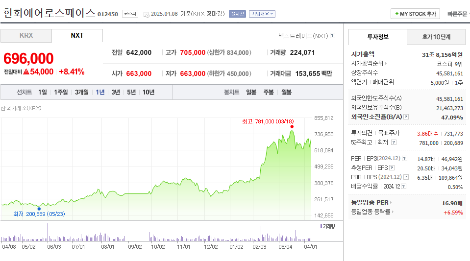Select the 1일 line chart period
Viewport: 470px width, 261px height.
(43, 92)
